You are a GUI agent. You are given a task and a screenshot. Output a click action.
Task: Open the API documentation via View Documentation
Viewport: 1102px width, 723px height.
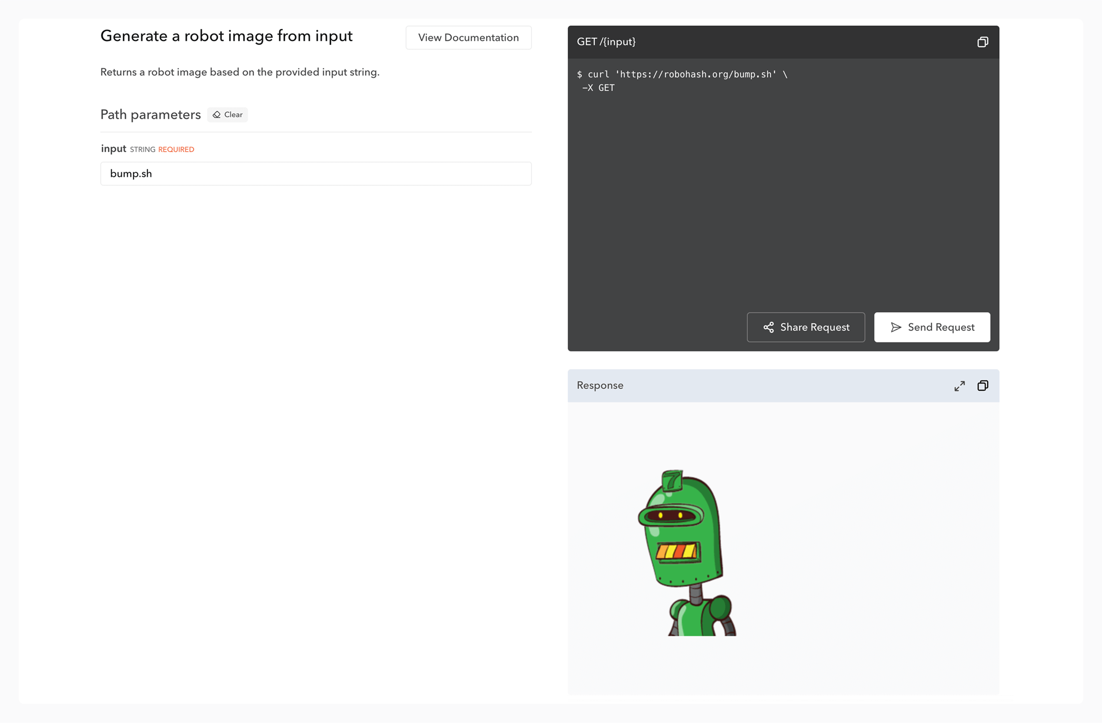tap(468, 37)
